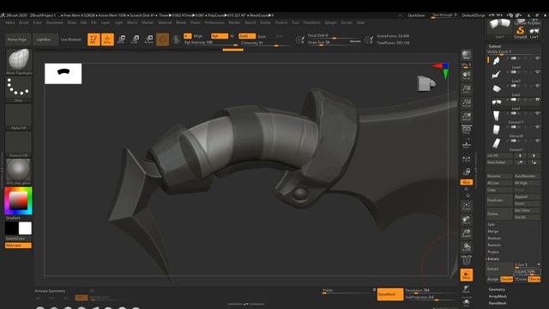Open the Brush menu
The height and width of the screenshot is (309, 549).
[x=24, y=22]
